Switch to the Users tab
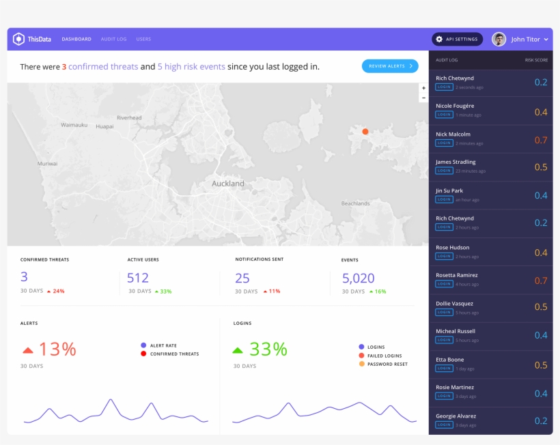The image size is (560, 445). [x=143, y=39]
